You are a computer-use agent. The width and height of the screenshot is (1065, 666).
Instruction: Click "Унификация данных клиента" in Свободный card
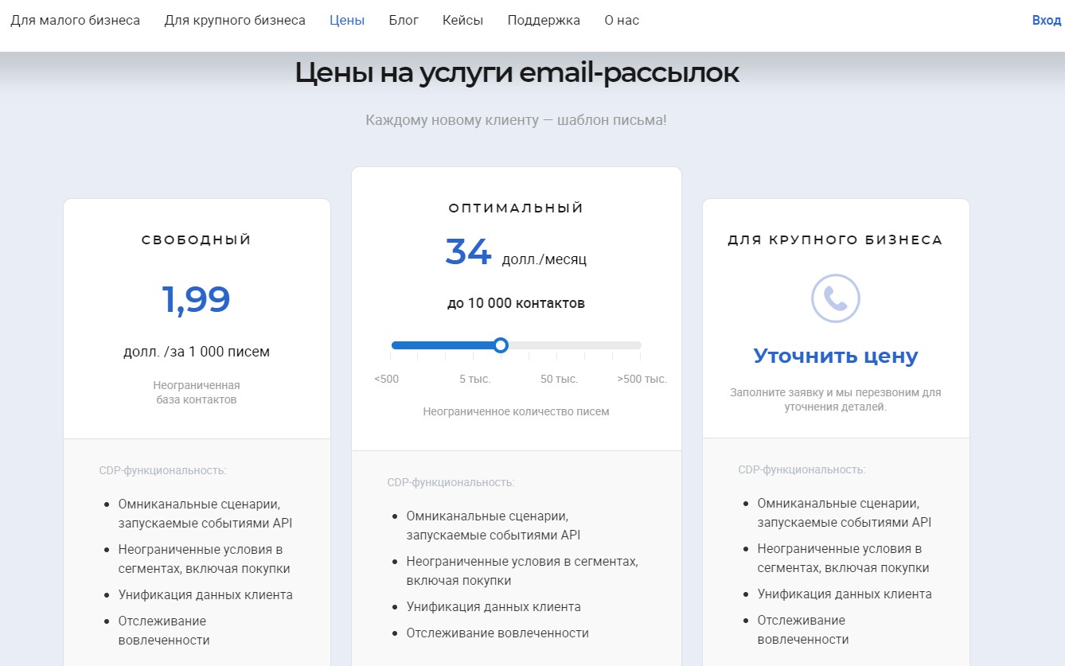[205, 594]
